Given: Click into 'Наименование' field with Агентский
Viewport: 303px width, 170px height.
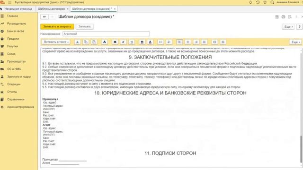Looking at the screenshot, I should pos(106,34).
